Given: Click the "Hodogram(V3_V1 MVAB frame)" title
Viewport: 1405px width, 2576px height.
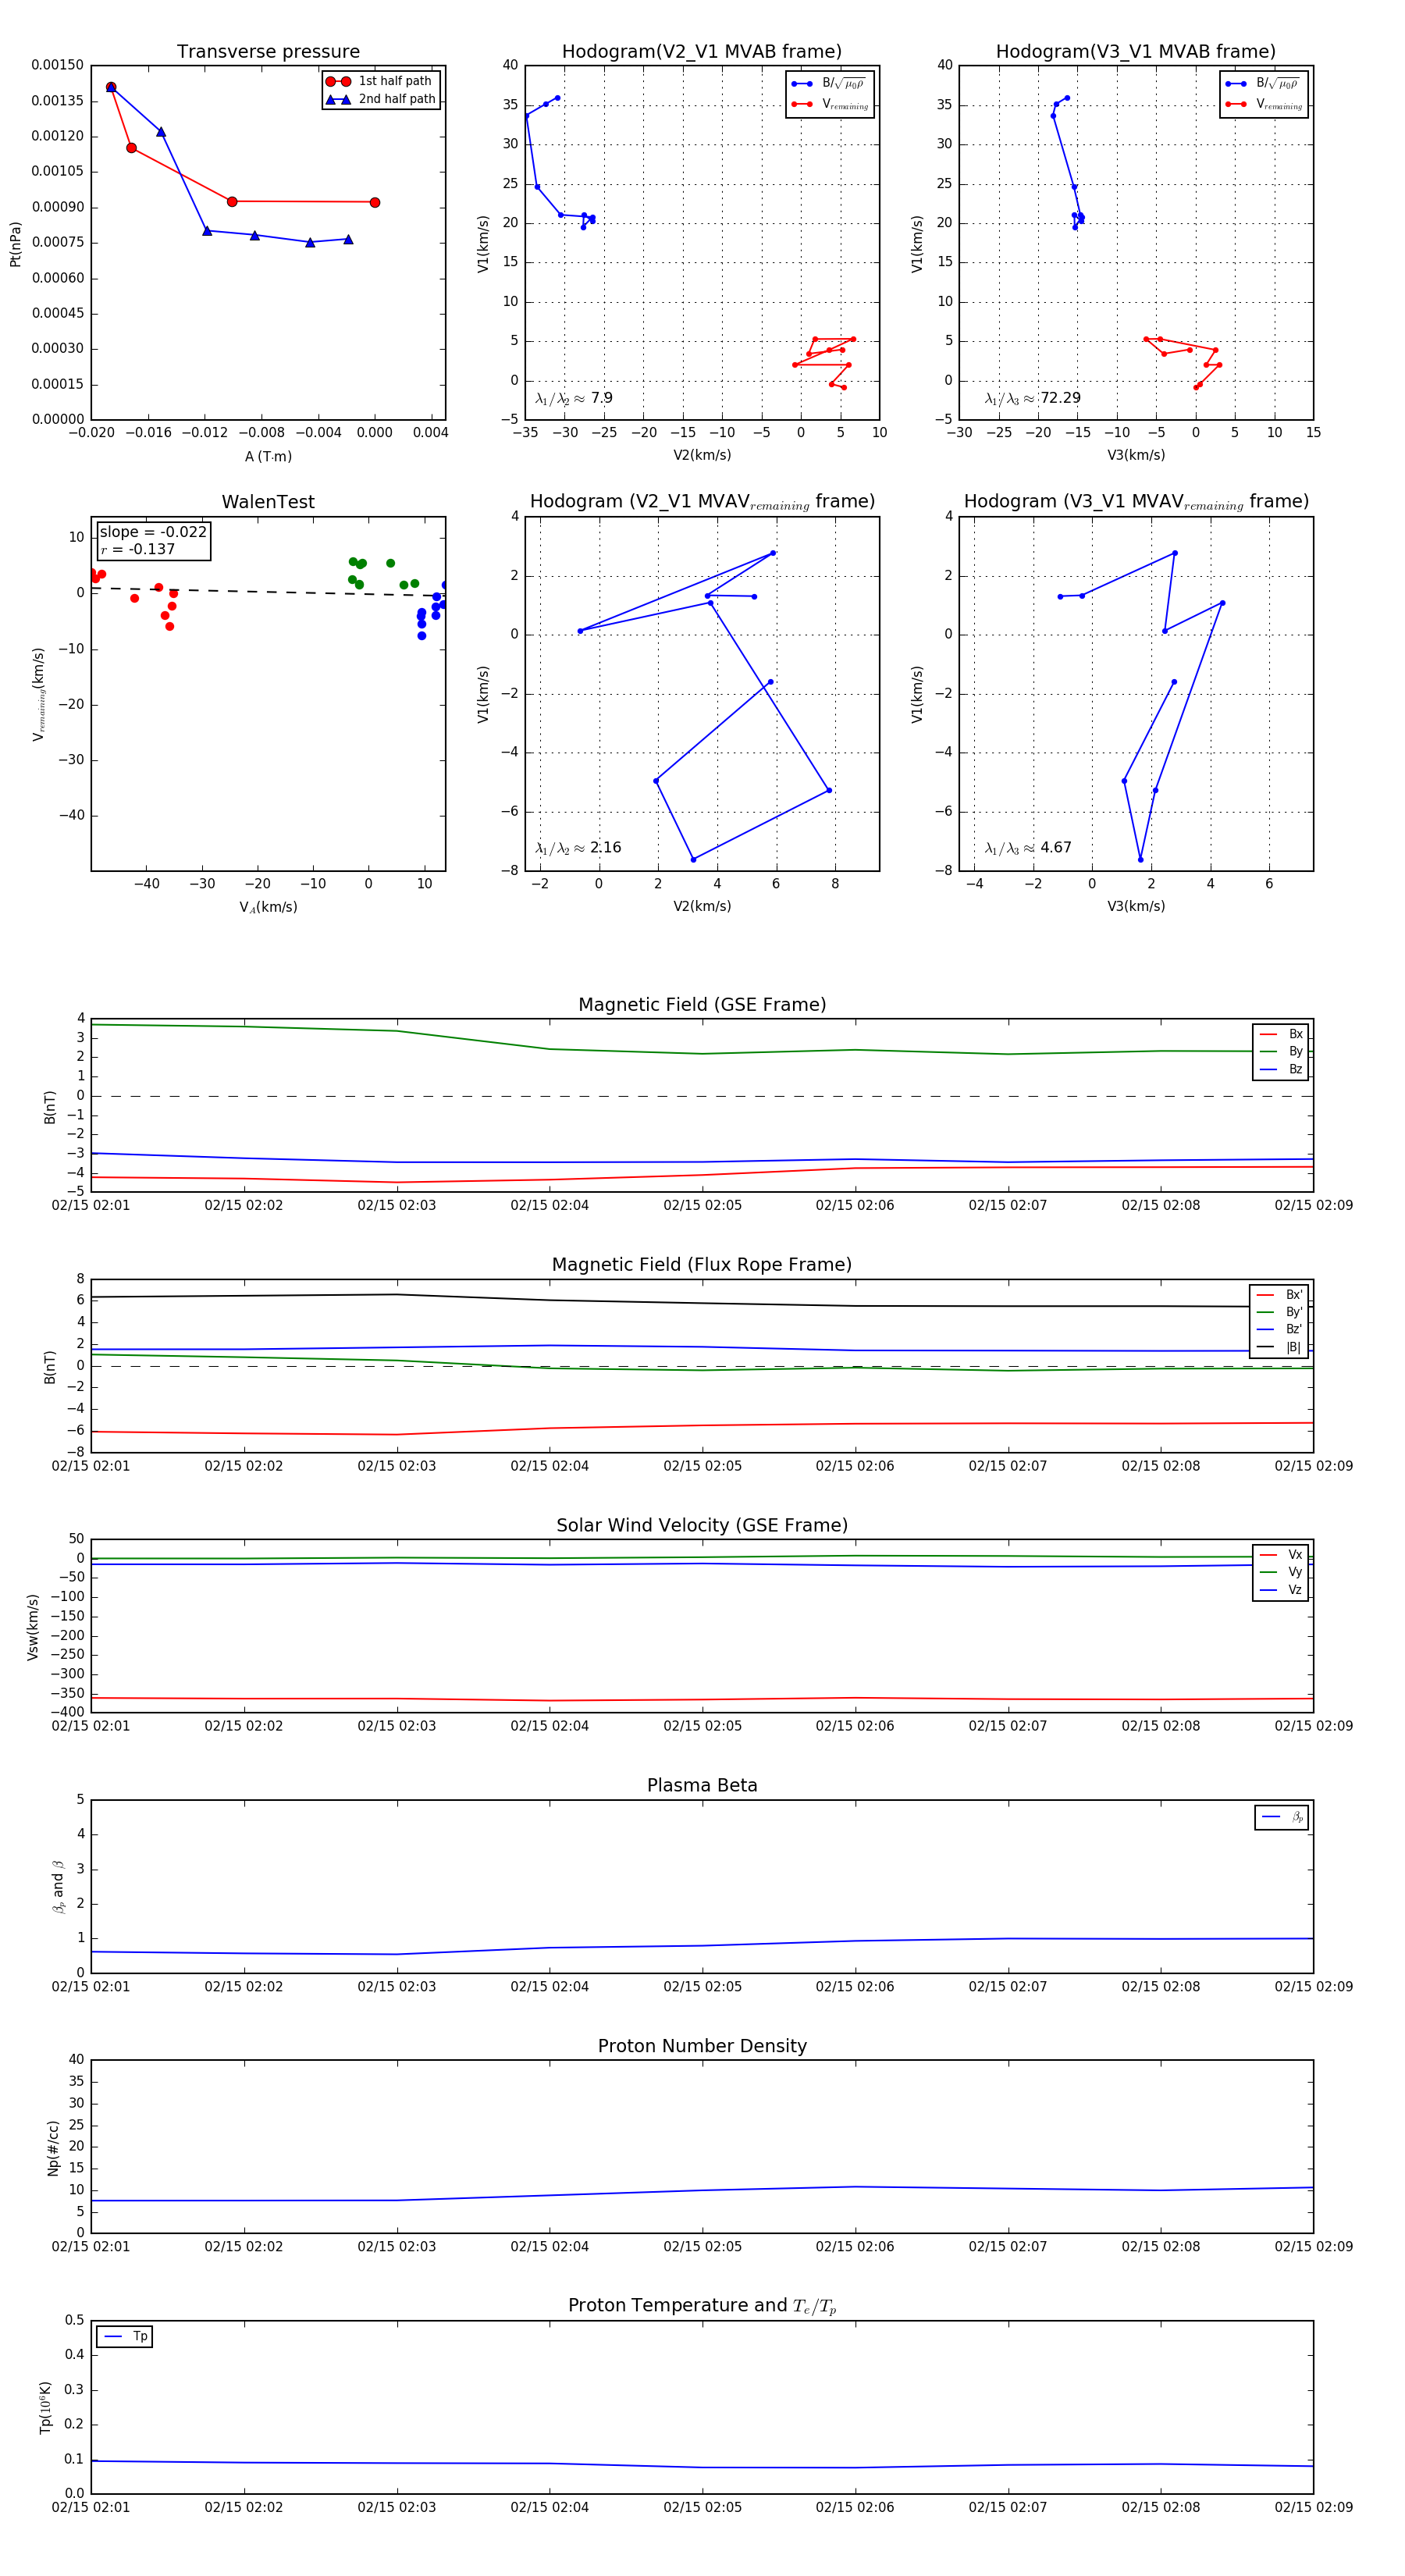Looking at the screenshot, I should (x=1136, y=52).
